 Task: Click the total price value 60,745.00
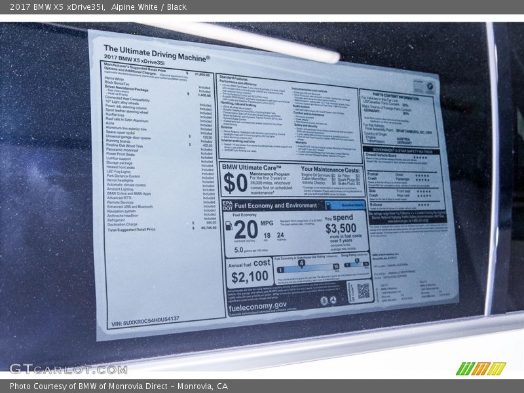(208, 227)
